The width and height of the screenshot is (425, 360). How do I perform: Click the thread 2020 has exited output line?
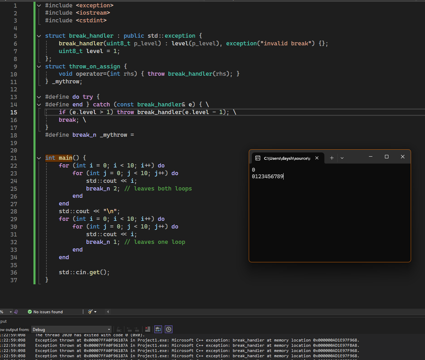coord(90,335)
